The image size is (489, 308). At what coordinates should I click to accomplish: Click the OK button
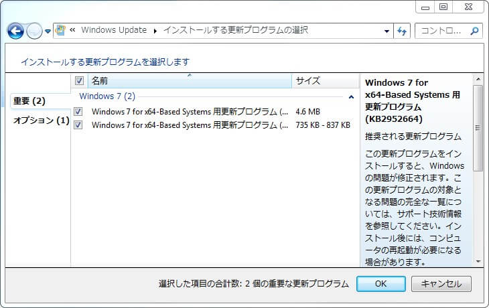click(x=380, y=284)
